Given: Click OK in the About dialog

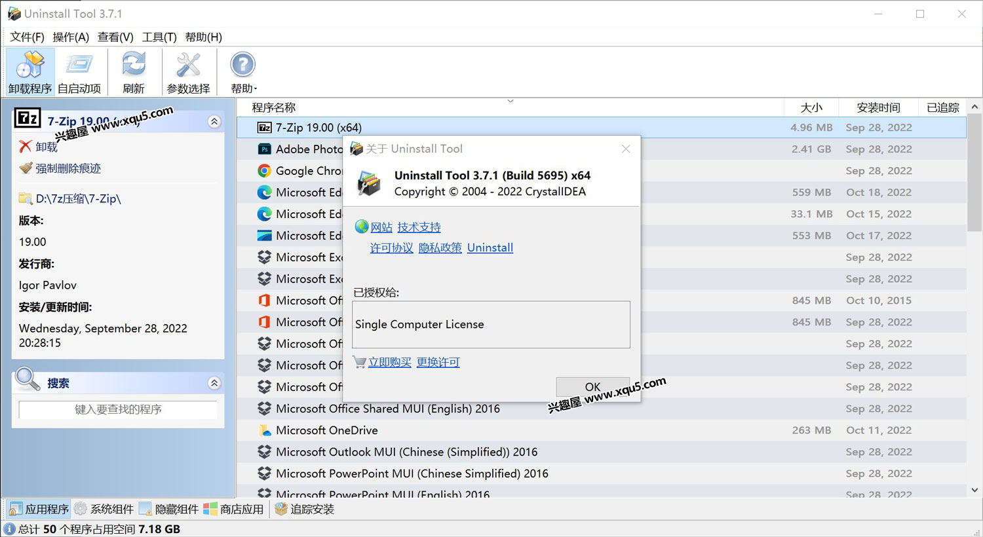Looking at the screenshot, I should (592, 387).
